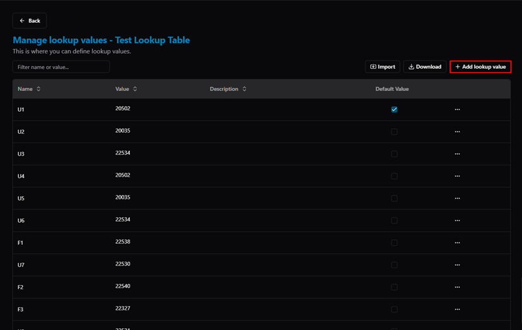Select the F1 name cell
Screen dimensions: 522x330
tap(20, 243)
